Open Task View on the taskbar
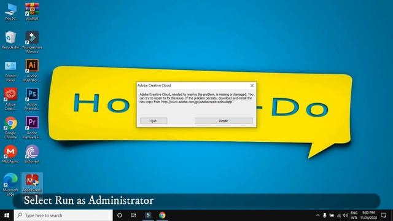 133,215
